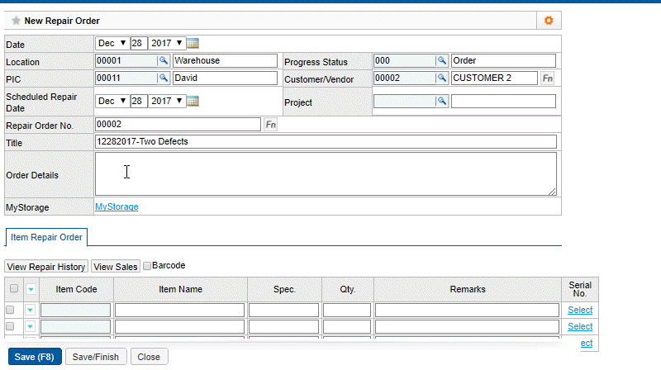Click the Close button

(x=149, y=357)
